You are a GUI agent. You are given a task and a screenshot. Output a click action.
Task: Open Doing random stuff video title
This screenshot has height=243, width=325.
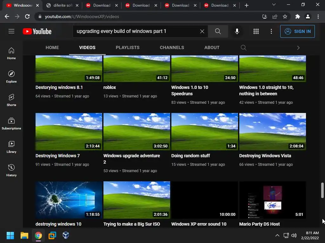click(190, 156)
